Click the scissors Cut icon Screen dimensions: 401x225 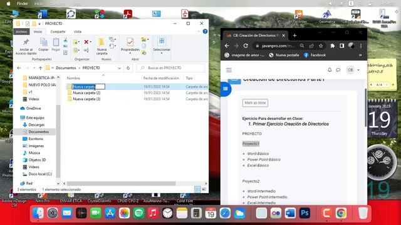(65, 40)
